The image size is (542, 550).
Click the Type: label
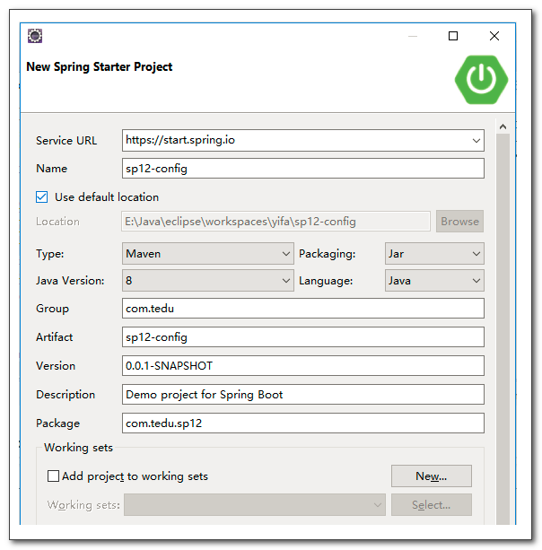point(50,254)
